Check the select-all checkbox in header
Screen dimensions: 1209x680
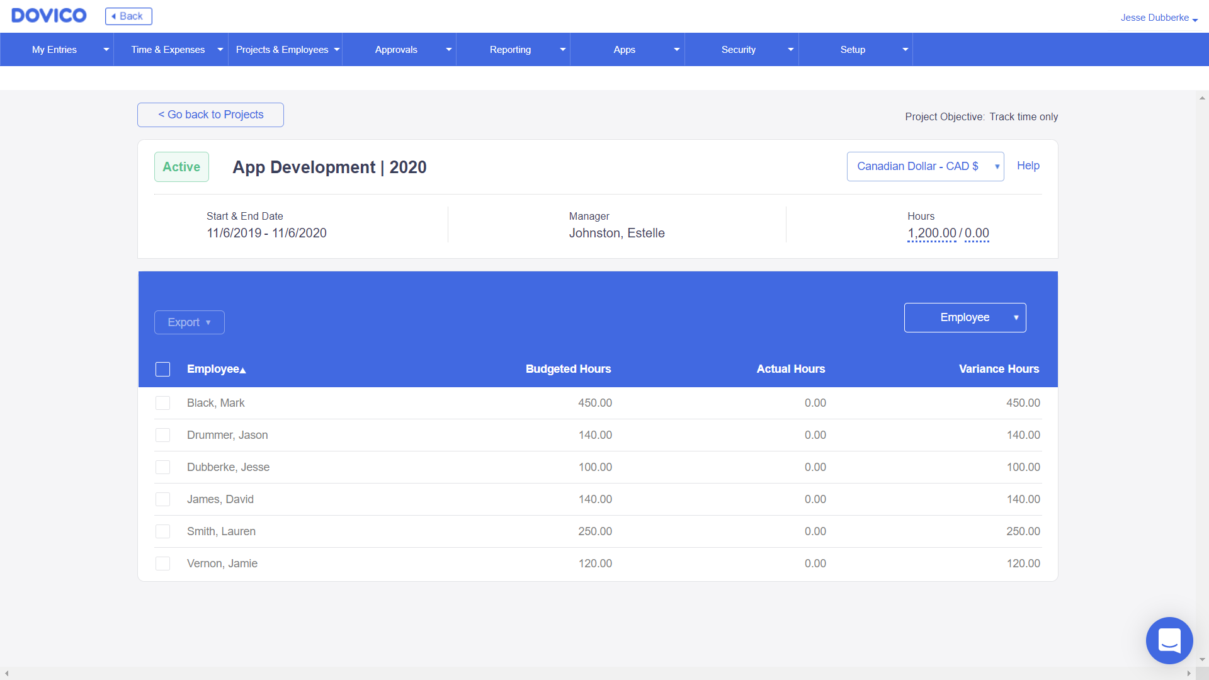click(x=162, y=370)
